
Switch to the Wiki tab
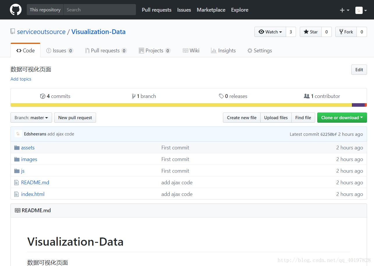click(x=191, y=51)
